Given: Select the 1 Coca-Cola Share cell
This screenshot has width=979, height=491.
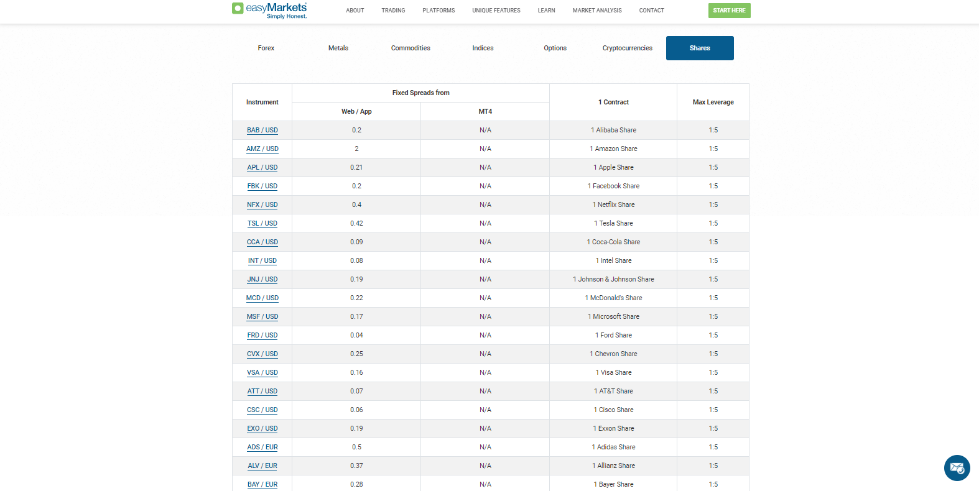Looking at the screenshot, I should (614, 242).
